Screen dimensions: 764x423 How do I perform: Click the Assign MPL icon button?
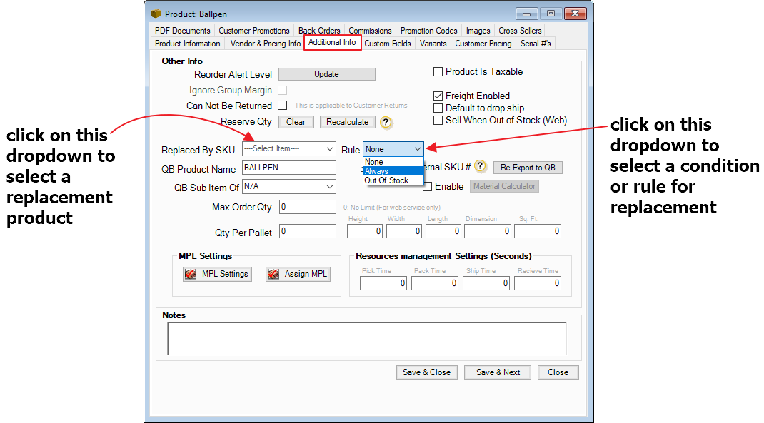tap(298, 274)
